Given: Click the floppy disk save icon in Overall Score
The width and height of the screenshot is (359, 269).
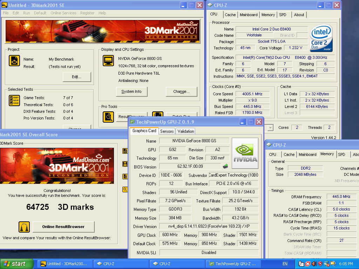Looking at the screenshot, I should tap(125, 164).
